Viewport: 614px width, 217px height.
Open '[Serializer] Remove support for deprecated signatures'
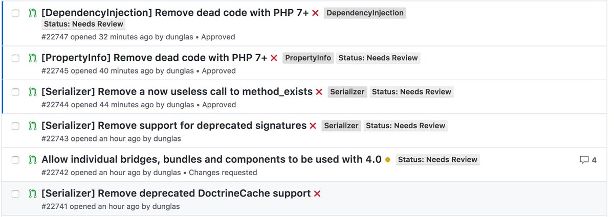[173, 126]
